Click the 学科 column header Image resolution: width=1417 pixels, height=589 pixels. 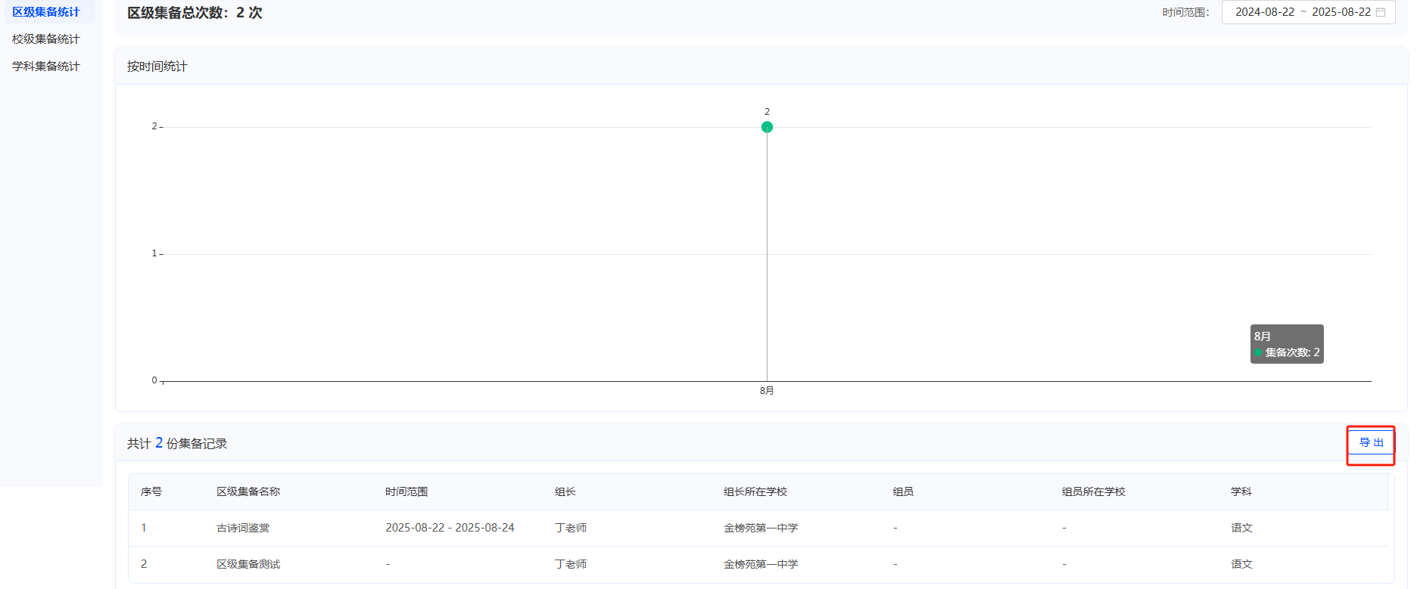point(1241,491)
